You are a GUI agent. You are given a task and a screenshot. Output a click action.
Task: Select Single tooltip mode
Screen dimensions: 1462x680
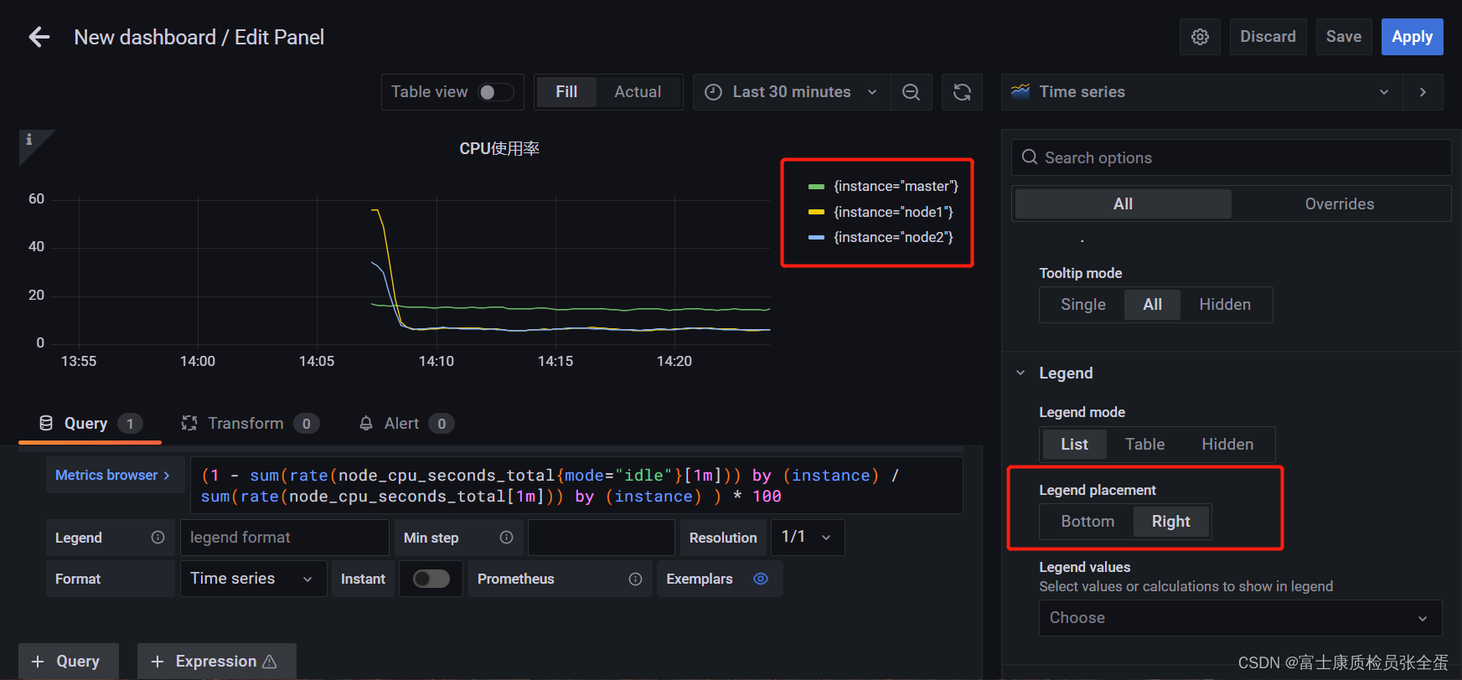coord(1082,305)
